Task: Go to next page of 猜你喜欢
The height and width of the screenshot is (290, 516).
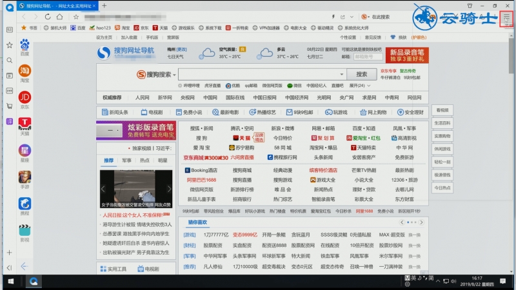Action: [421, 222]
